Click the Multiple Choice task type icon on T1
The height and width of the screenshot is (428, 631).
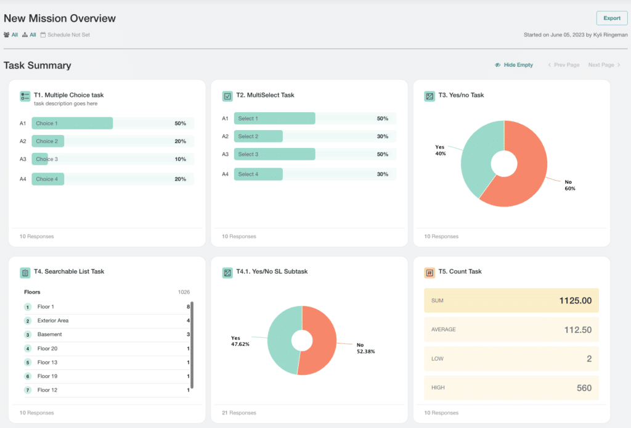(x=25, y=96)
